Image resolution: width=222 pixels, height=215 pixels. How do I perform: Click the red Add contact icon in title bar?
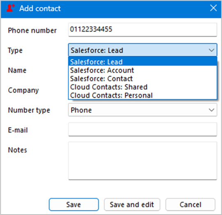tap(11, 8)
